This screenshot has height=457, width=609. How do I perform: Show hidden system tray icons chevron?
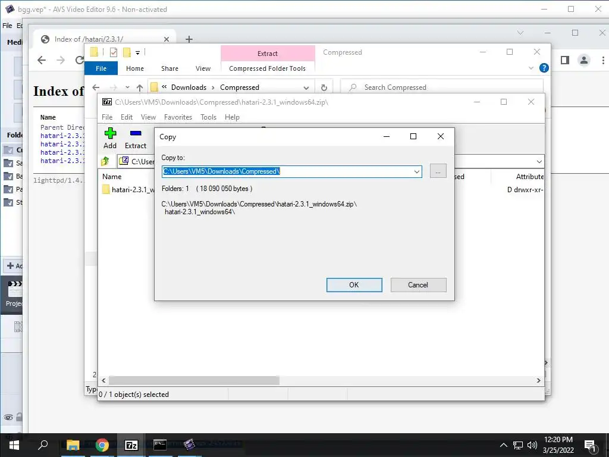coord(503,445)
